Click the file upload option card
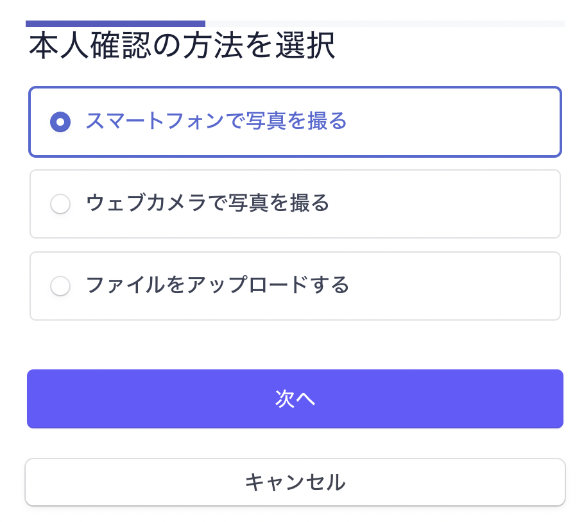 [296, 285]
